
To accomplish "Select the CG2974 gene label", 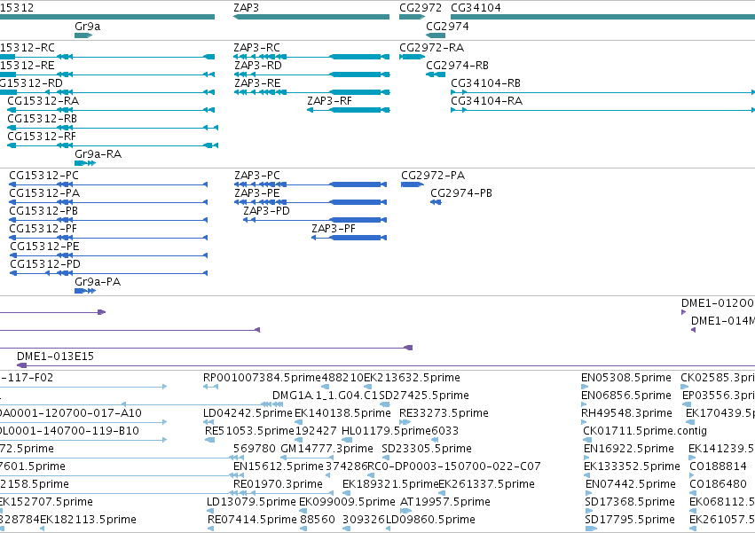I will coord(447,26).
